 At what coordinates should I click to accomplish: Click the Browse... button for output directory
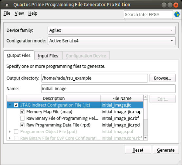click(163, 78)
